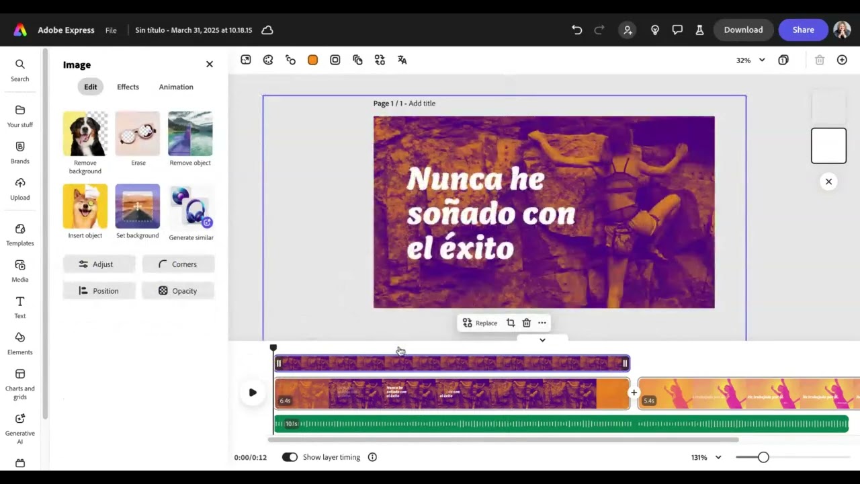Open the user profile avatar

click(842, 30)
